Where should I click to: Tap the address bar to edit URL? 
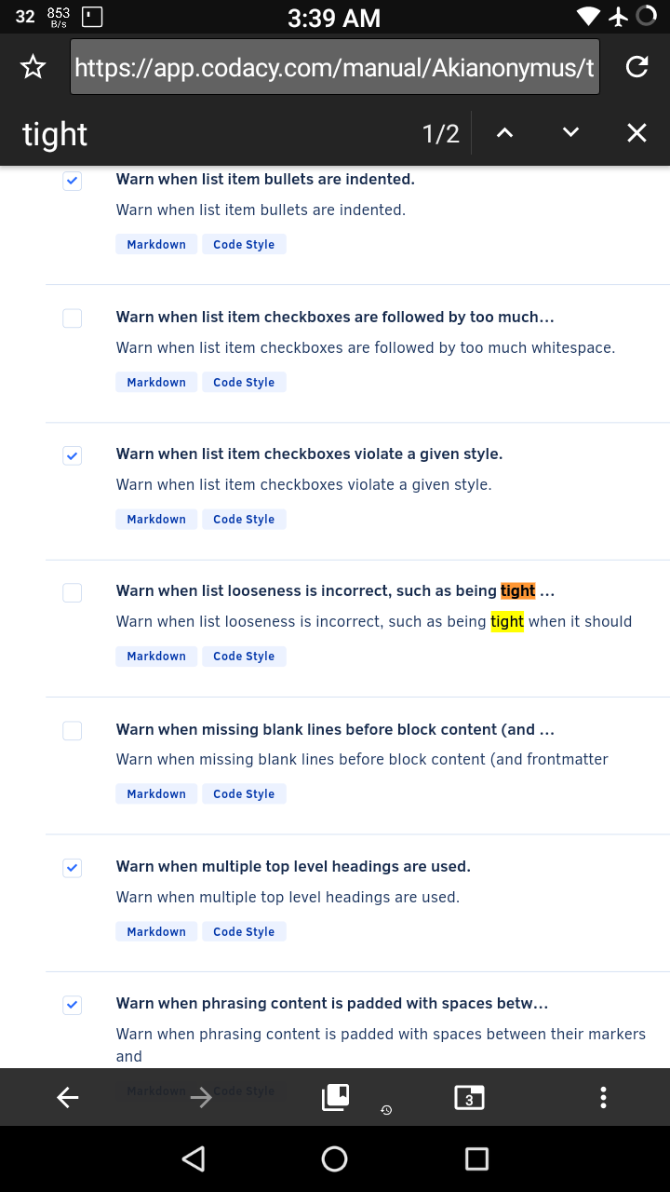pos(335,66)
